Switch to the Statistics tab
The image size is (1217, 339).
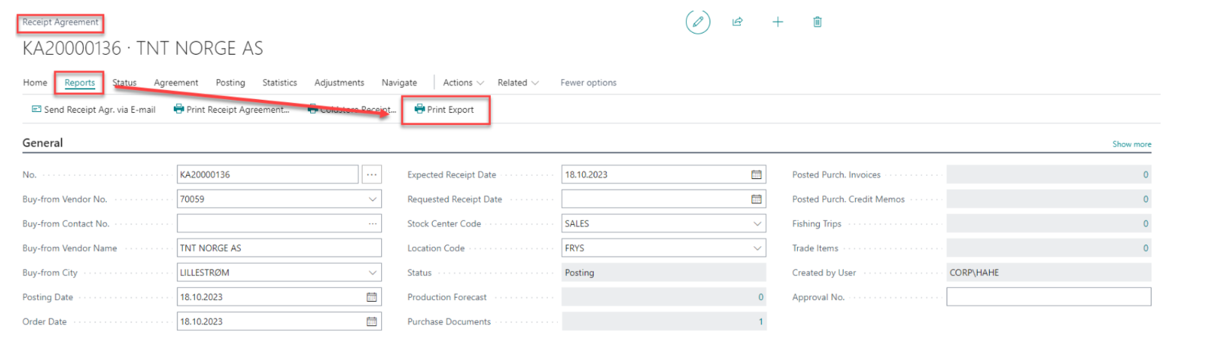(279, 83)
